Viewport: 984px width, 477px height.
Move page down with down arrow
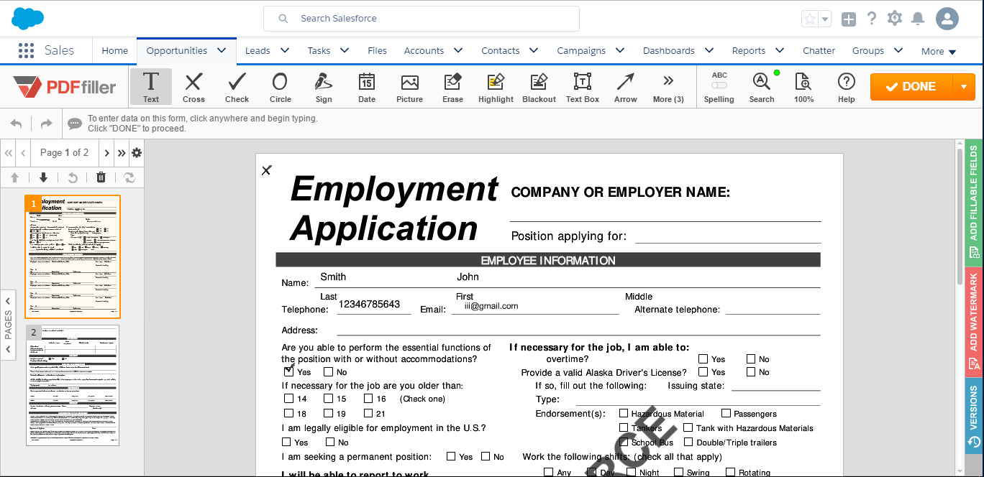tap(43, 177)
